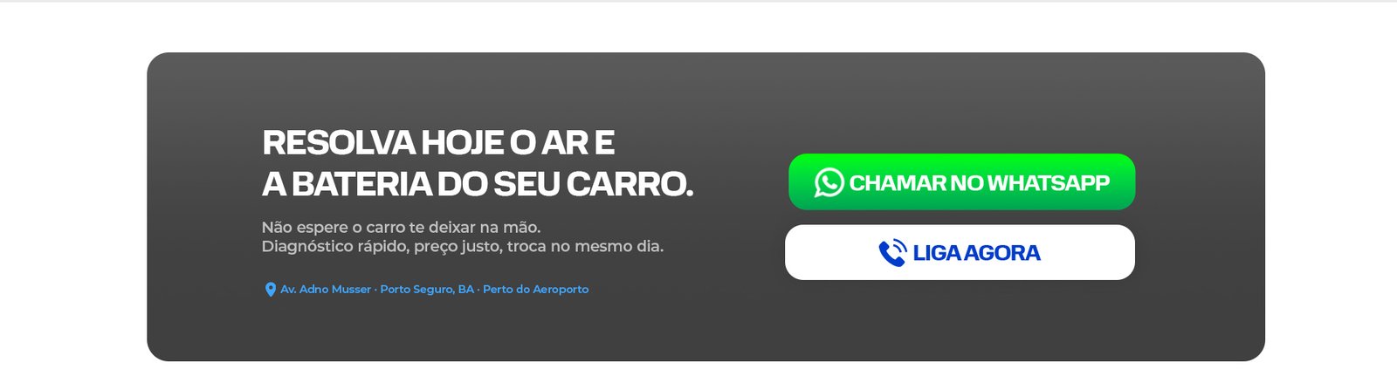This screenshot has height=376, width=1397.
Task: Click the word WHATSAPP on the green button
Action: pyautogui.click(x=1049, y=182)
